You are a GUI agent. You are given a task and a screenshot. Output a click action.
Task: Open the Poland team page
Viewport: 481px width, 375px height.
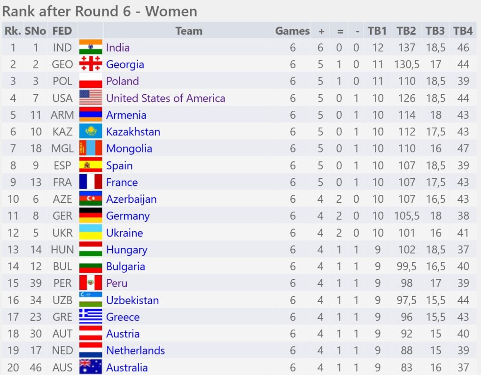tap(123, 81)
